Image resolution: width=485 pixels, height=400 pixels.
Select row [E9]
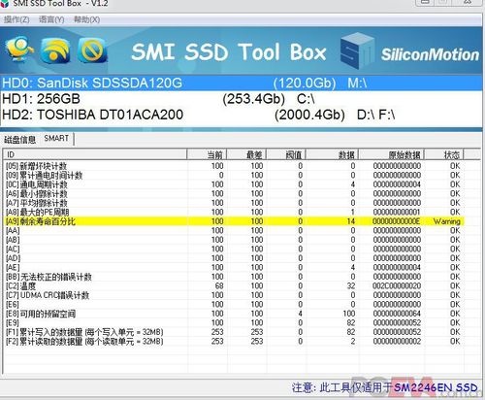click(x=234, y=322)
